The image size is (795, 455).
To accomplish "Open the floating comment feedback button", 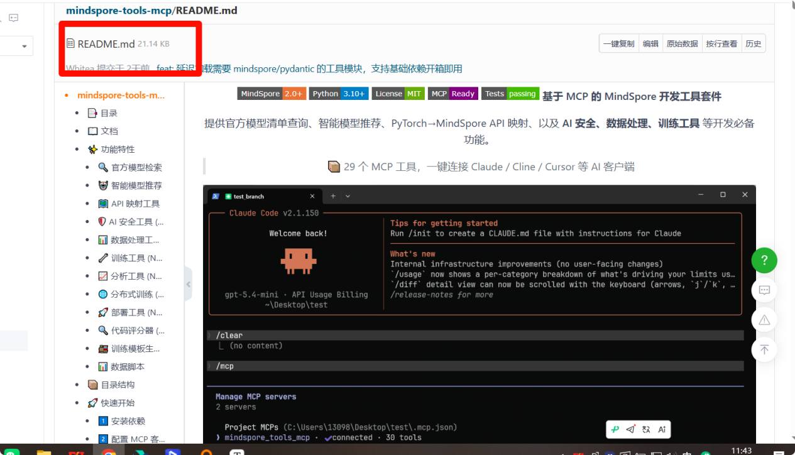I will [764, 290].
